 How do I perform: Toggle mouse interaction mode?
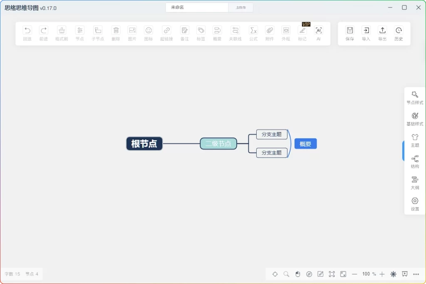(x=298, y=274)
